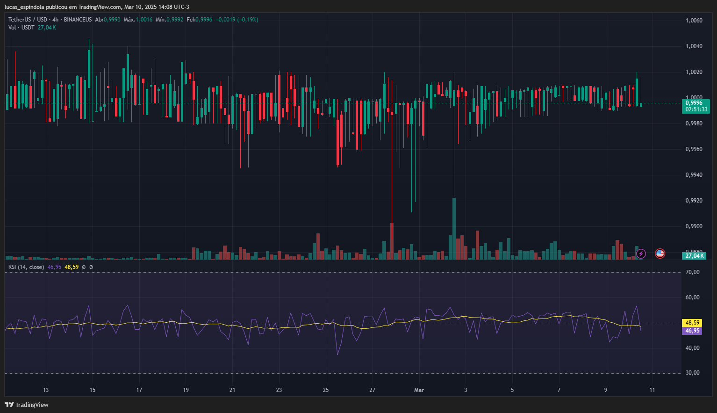
Task: Click the 70,00 RSI scale label
Action: (692, 272)
